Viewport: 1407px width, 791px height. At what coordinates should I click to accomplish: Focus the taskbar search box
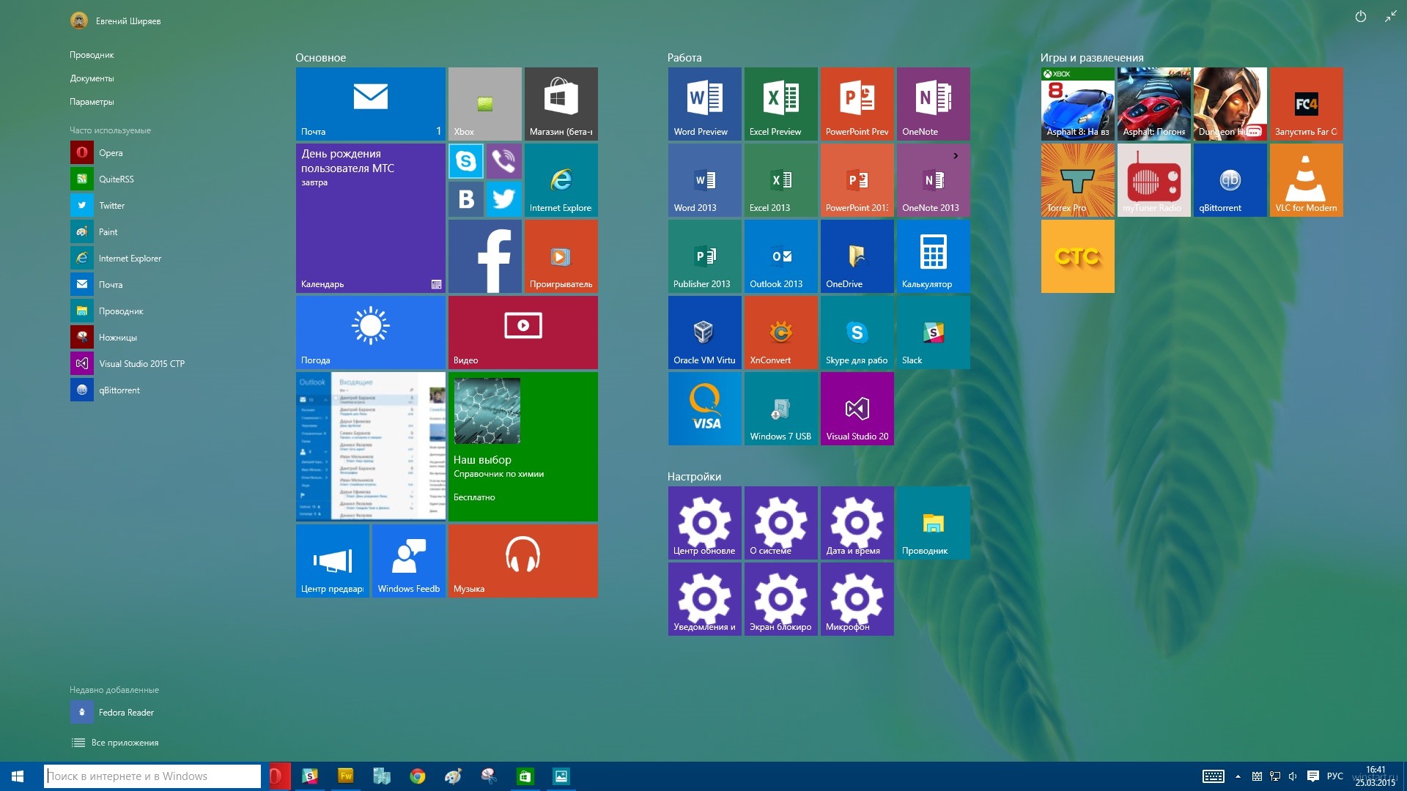point(152,776)
